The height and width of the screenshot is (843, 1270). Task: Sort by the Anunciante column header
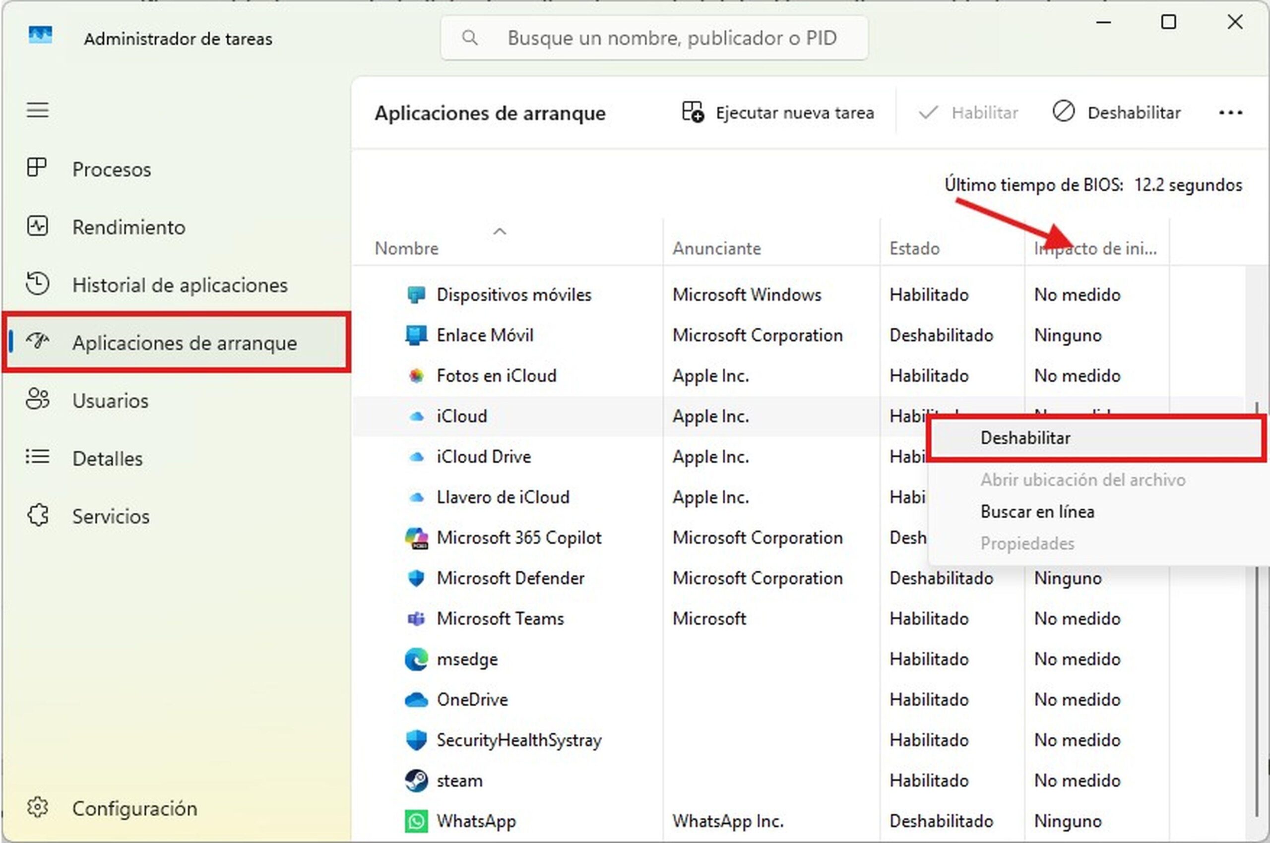tap(716, 248)
